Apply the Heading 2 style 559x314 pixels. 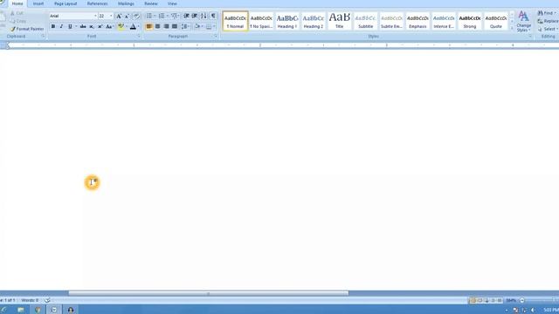point(314,21)
